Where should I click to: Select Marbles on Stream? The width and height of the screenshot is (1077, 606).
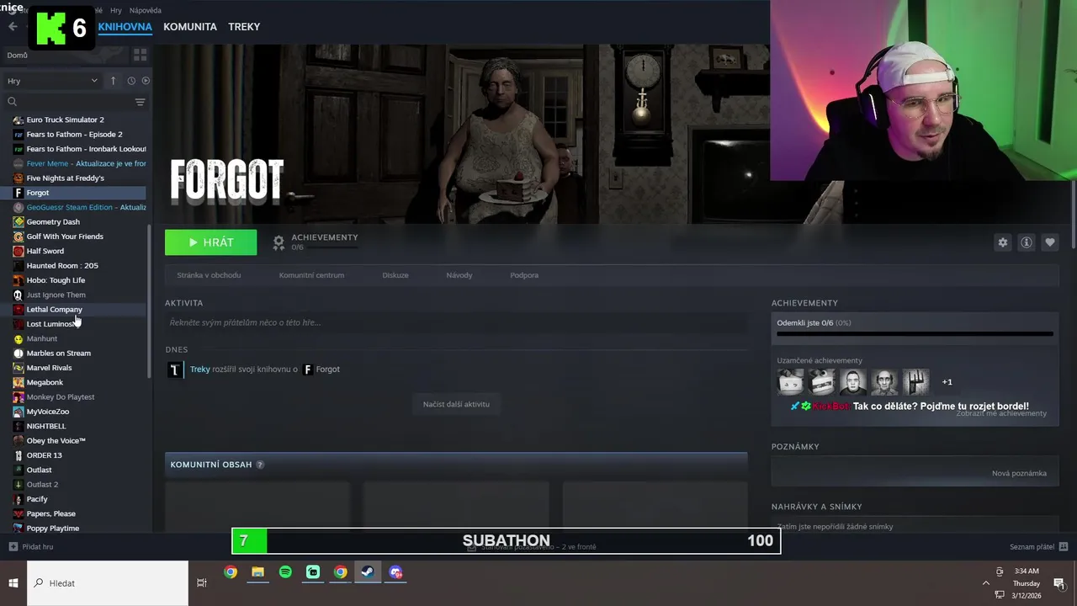click(x=58, y=353)
